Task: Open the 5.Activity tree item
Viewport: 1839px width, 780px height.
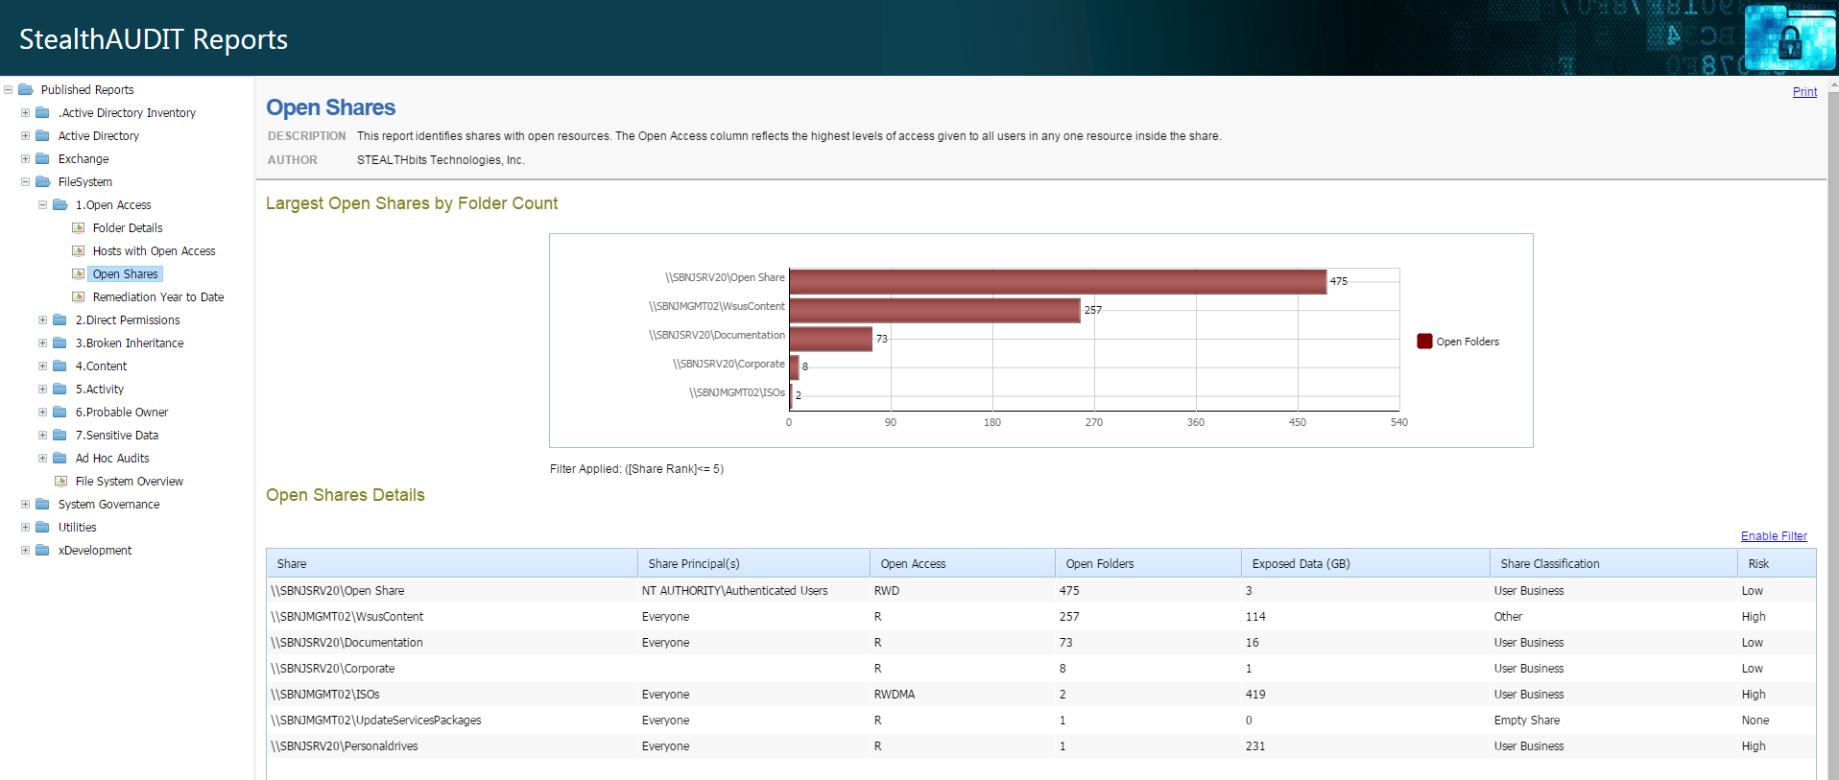Action: coord(100,390)
